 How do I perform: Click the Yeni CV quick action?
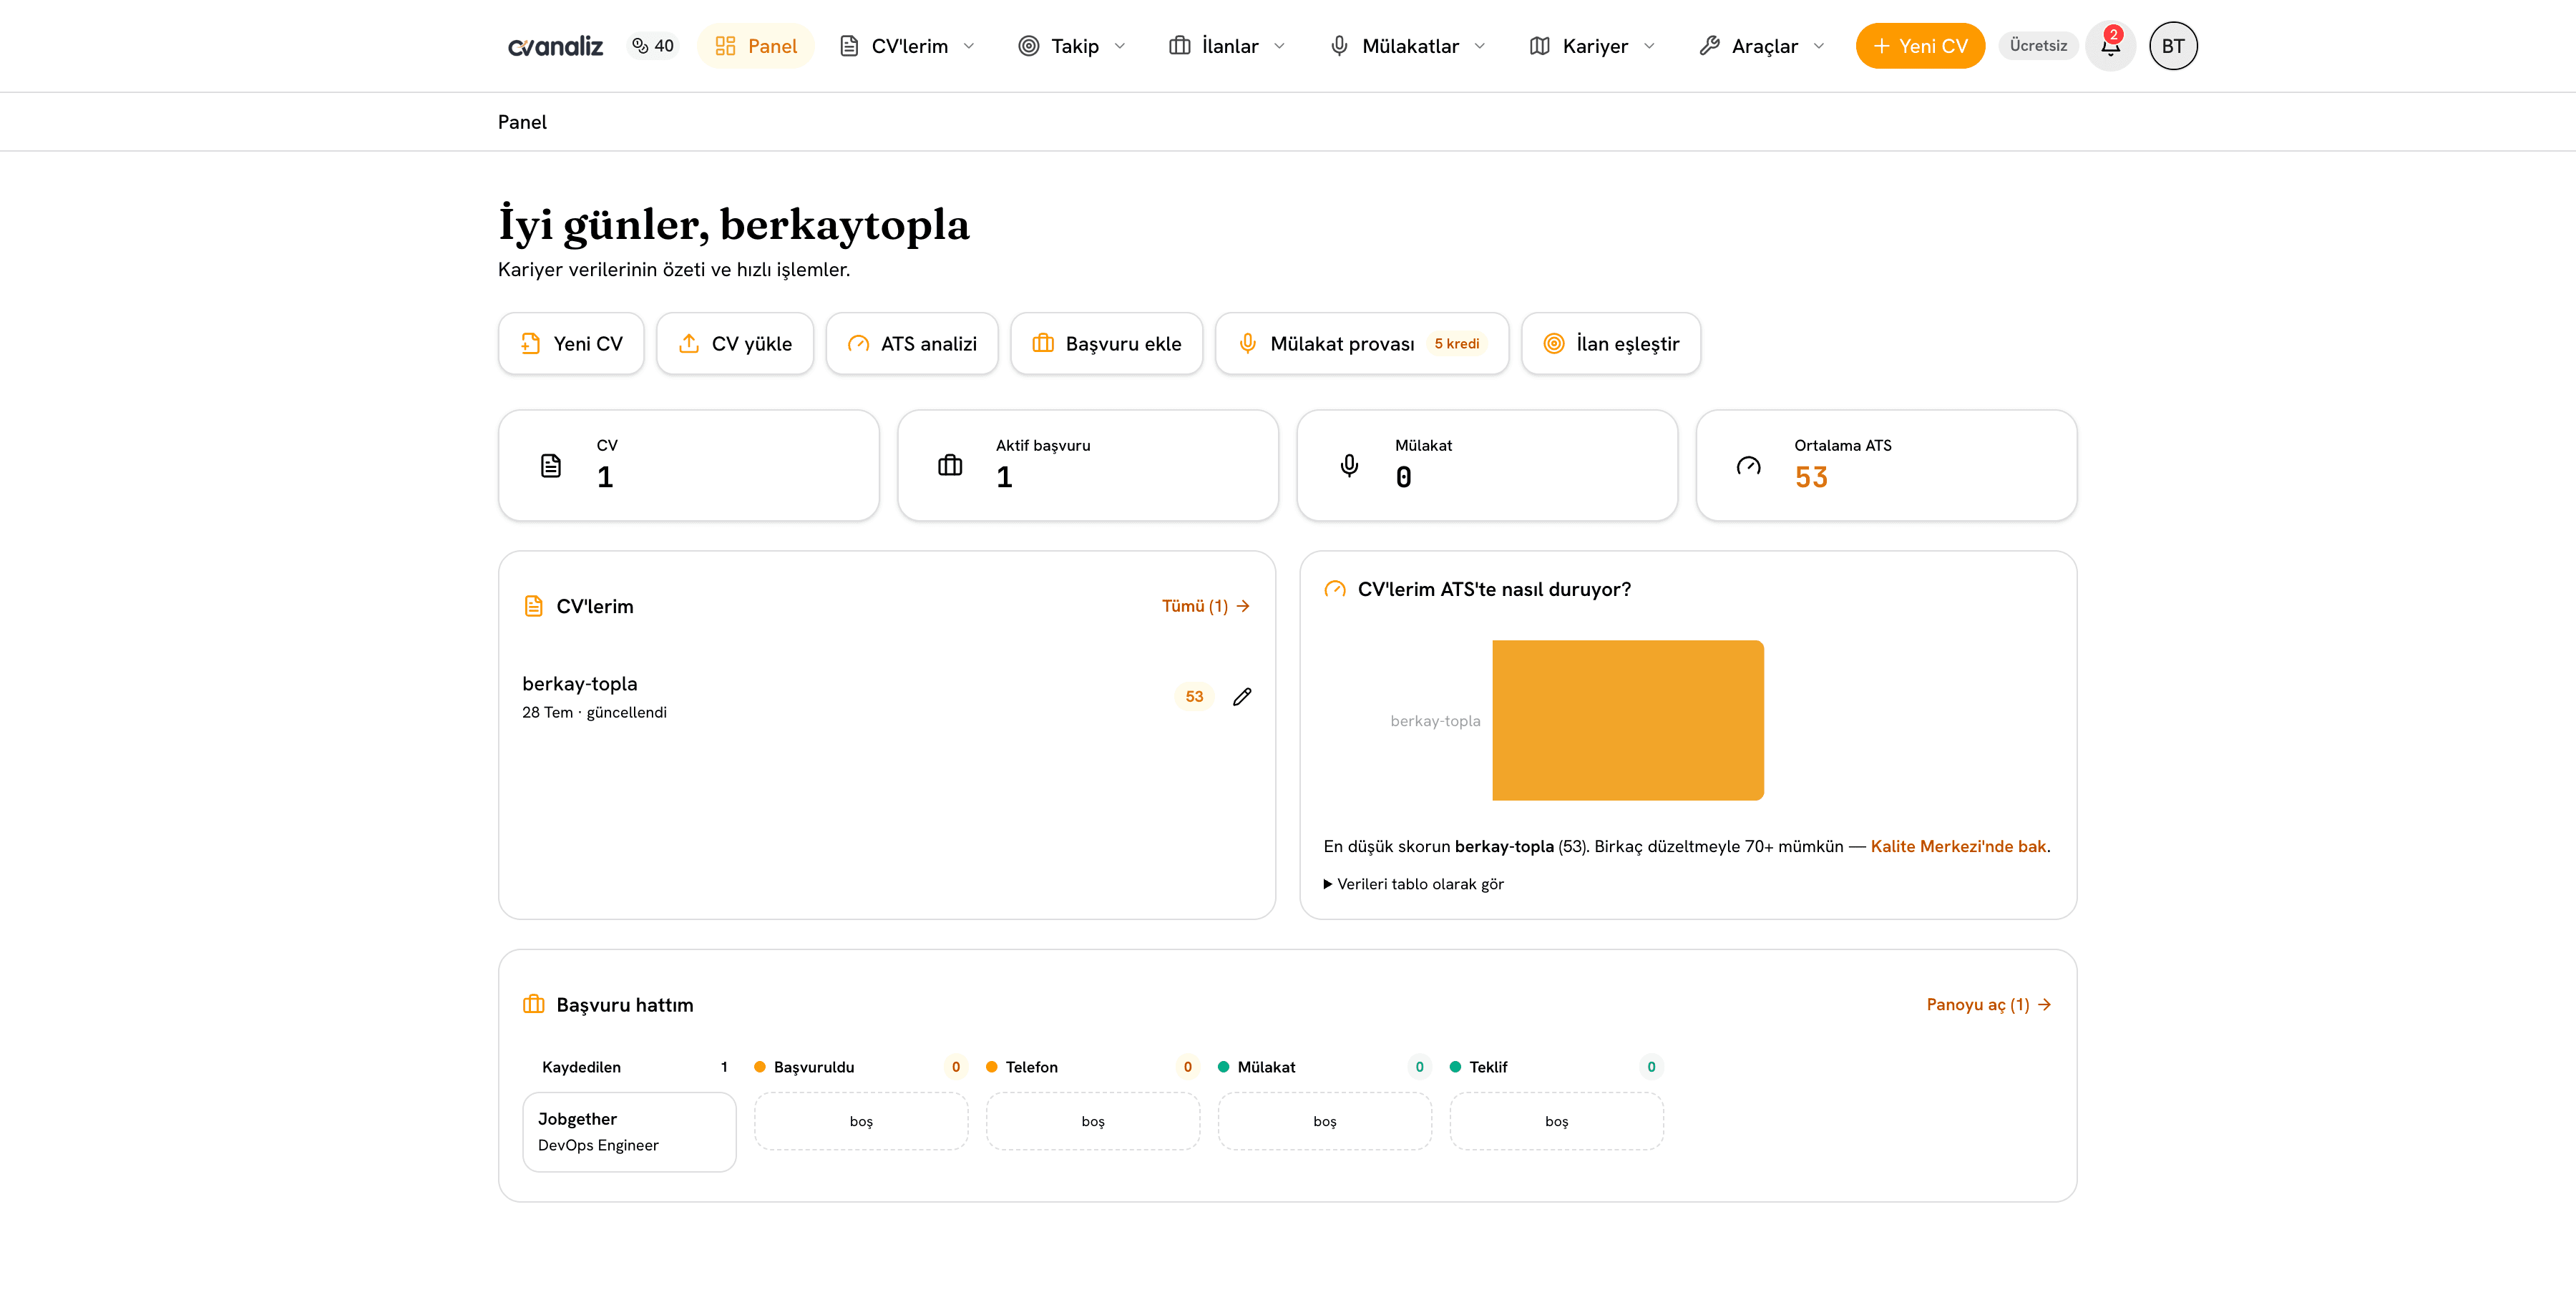(571, 344)
